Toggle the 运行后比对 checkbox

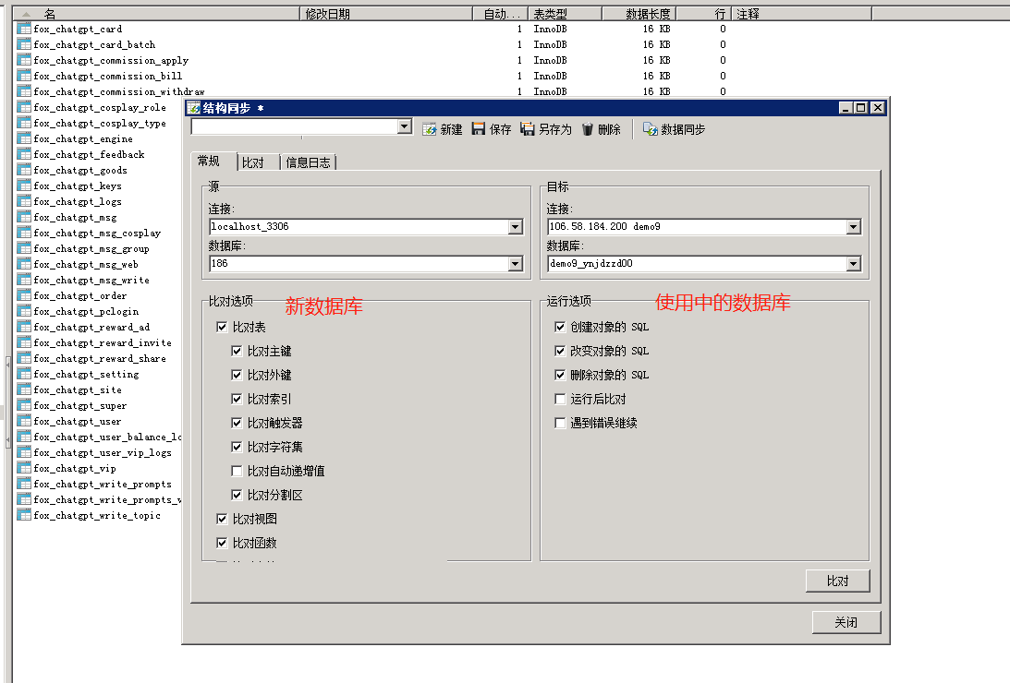(x=560, y=400)
